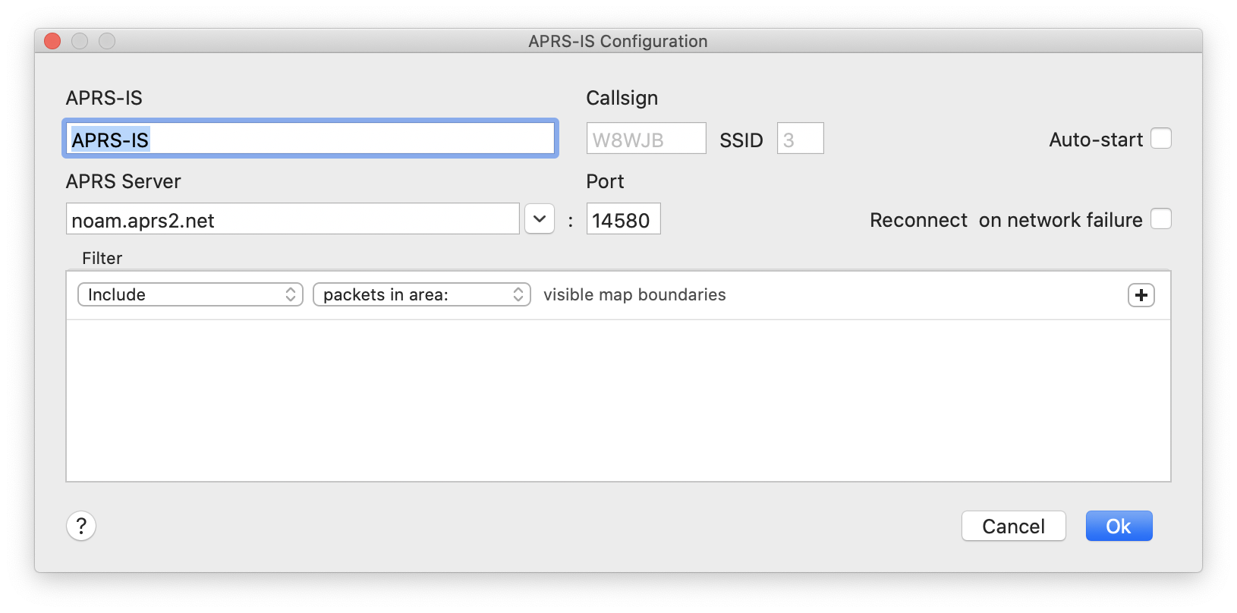Toggle Reconnect on network failure checkbox
This screenshot has width=1237, height=613.
1161,219
